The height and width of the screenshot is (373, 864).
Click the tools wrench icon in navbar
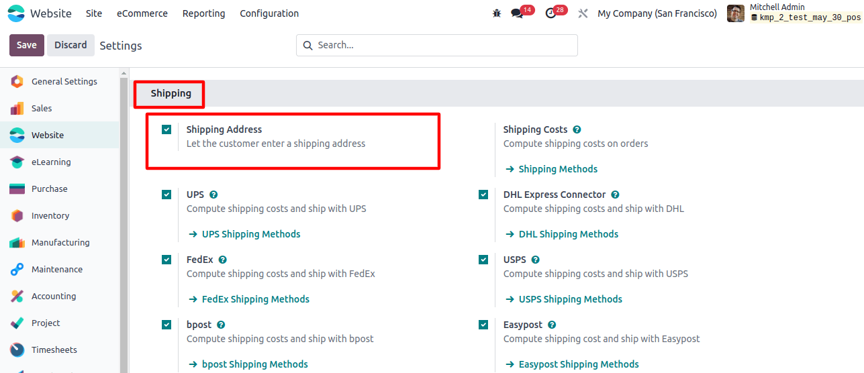coord(583,13)
